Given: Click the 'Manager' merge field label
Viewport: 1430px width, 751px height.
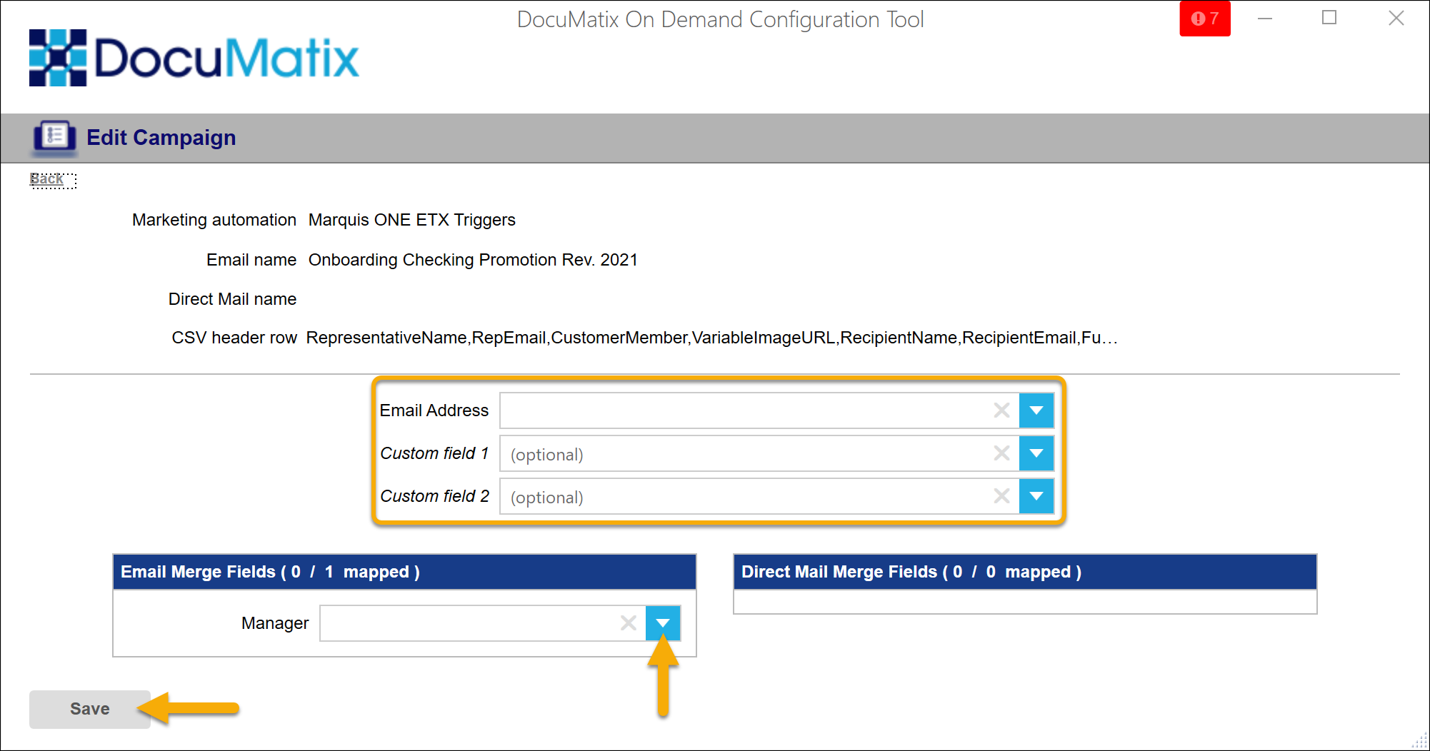Looking at the screenshot, I should point(275,623).
